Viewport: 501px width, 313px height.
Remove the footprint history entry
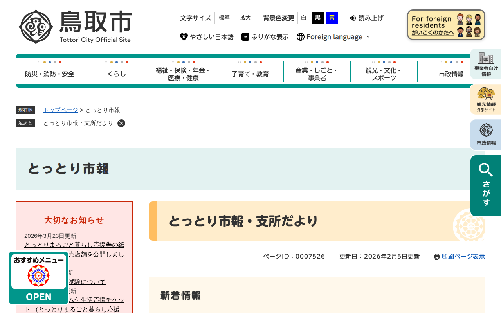tap(121, 123)
